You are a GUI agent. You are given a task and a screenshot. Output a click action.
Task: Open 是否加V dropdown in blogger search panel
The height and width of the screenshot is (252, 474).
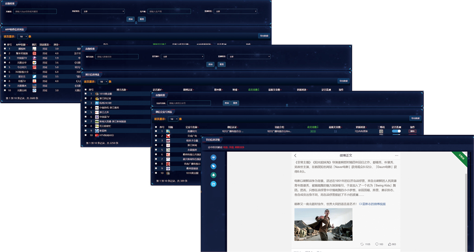[182, 57]
